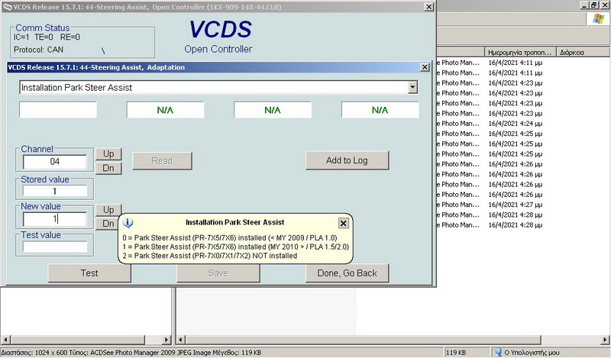Click the info icon in the tooltip balloon
This screenshot has width=611, height=358.
tap(128, 222)
